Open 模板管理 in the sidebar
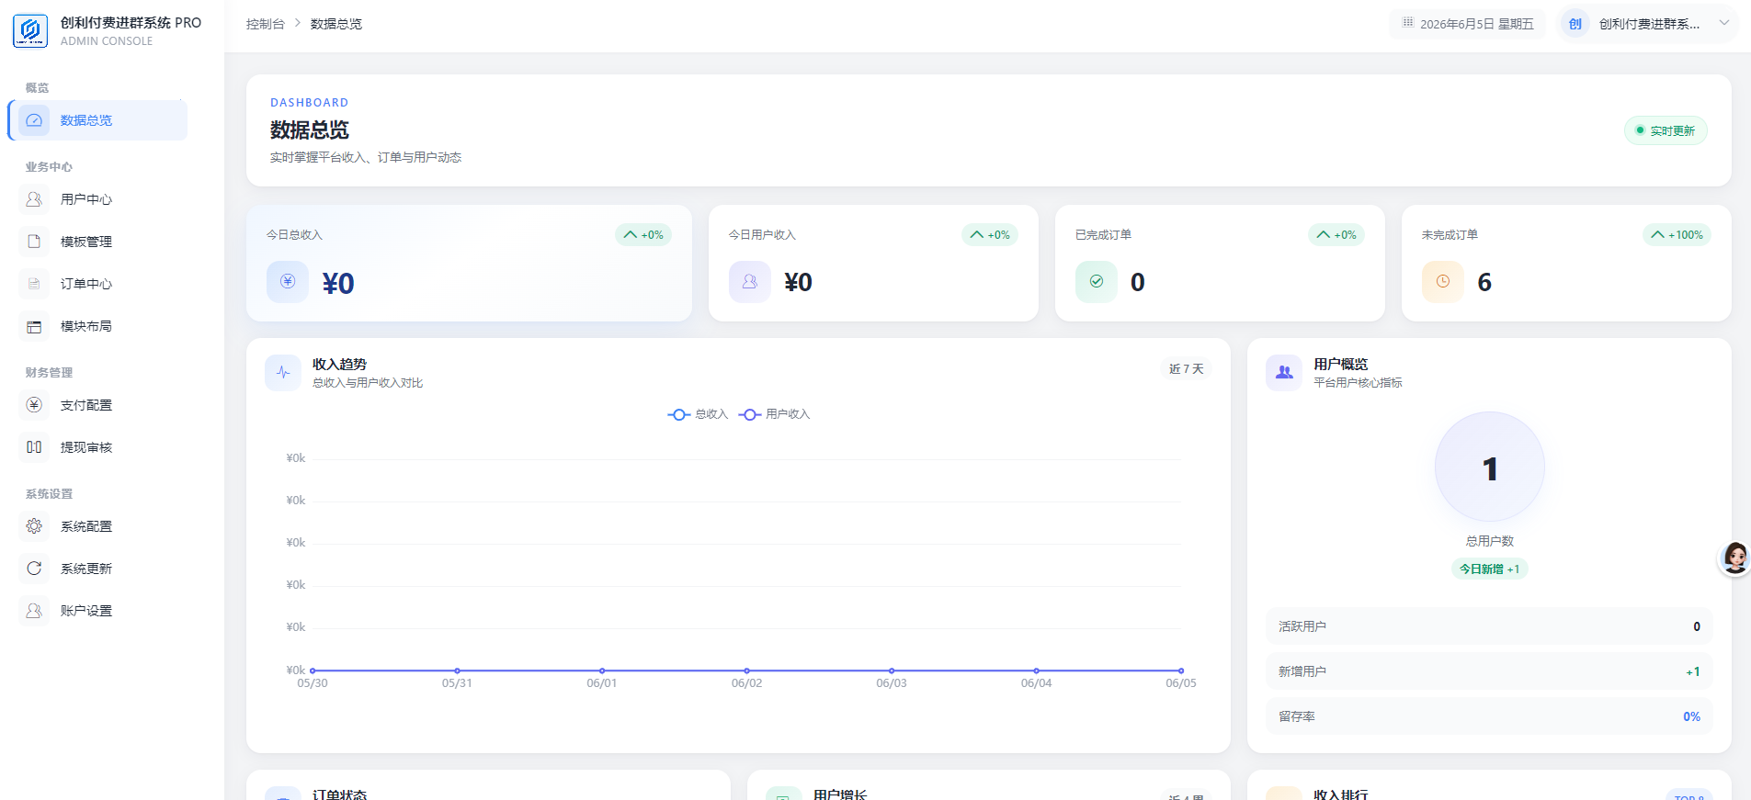 (98, 242)
